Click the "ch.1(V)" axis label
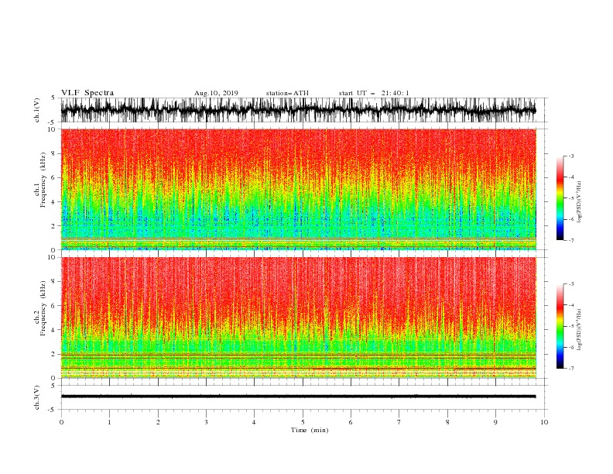The width and height of the screenshot is (613, 474). pos(37,110)
